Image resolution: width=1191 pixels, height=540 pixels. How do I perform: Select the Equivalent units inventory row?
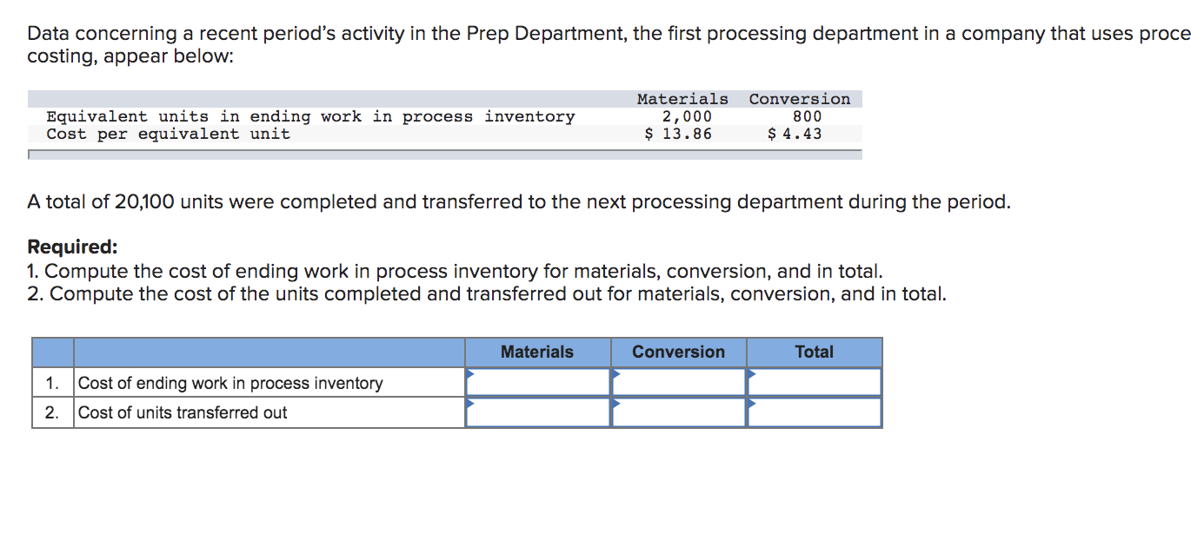pyautogui.click(x=309, y=116)
